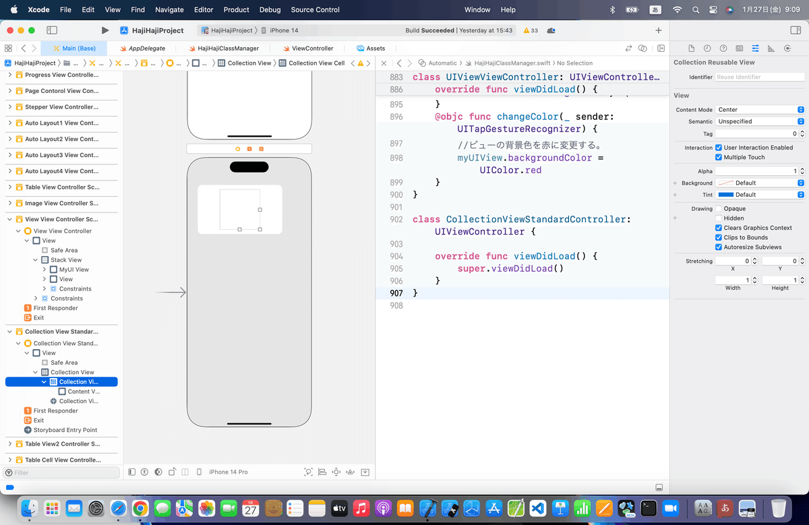Enable the Hidden checkbox

coord(719,218)
